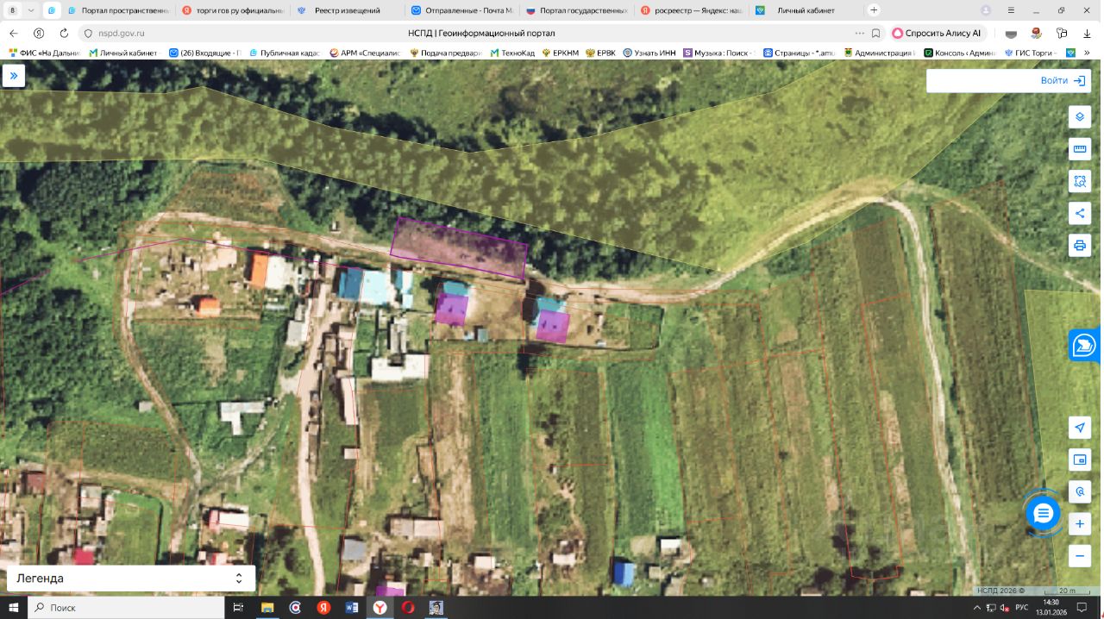The height and width of the screenshot is (619, 1104).
Task: Zoom in on the map
Action: coord(1079,524)
